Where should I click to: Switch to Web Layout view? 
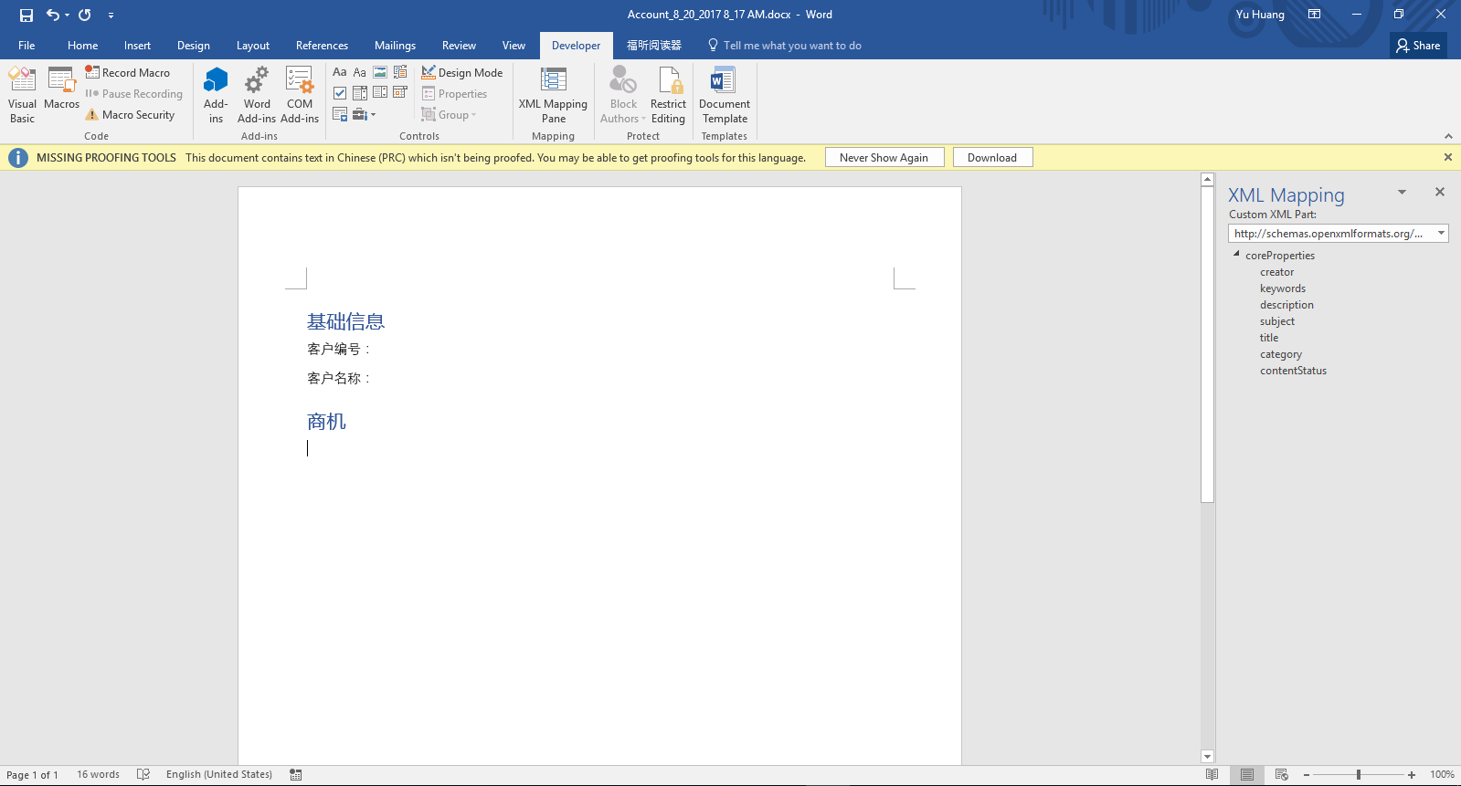click(1281, 774)
